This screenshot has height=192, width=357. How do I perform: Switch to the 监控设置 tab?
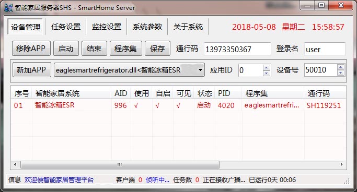pyautogui.click(x=106, y=27)
